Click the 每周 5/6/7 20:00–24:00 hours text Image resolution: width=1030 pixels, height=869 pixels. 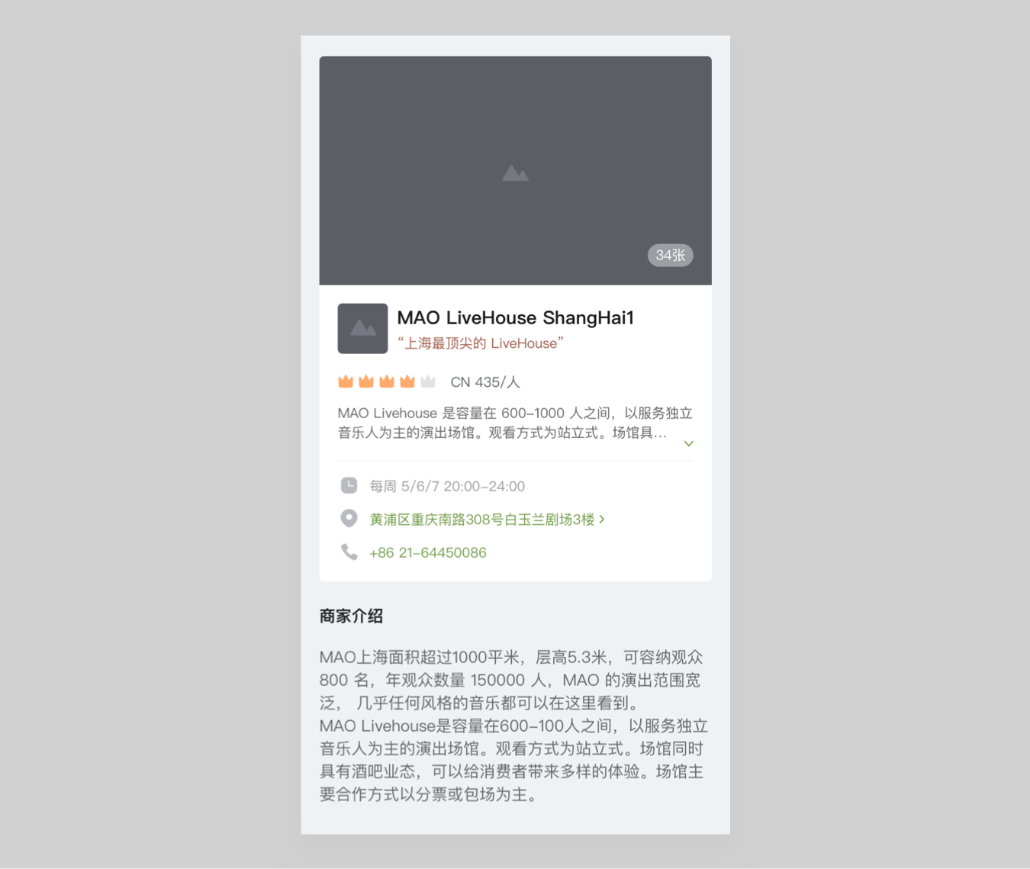pyautogui.click(x=447, y=486)
